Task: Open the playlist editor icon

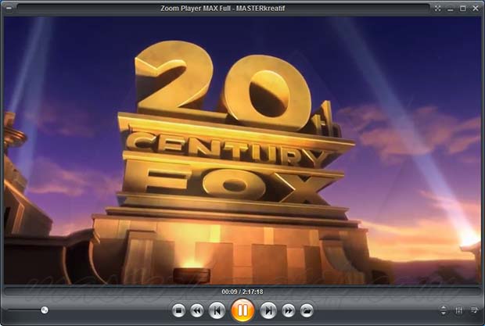Action: (473, 310)
